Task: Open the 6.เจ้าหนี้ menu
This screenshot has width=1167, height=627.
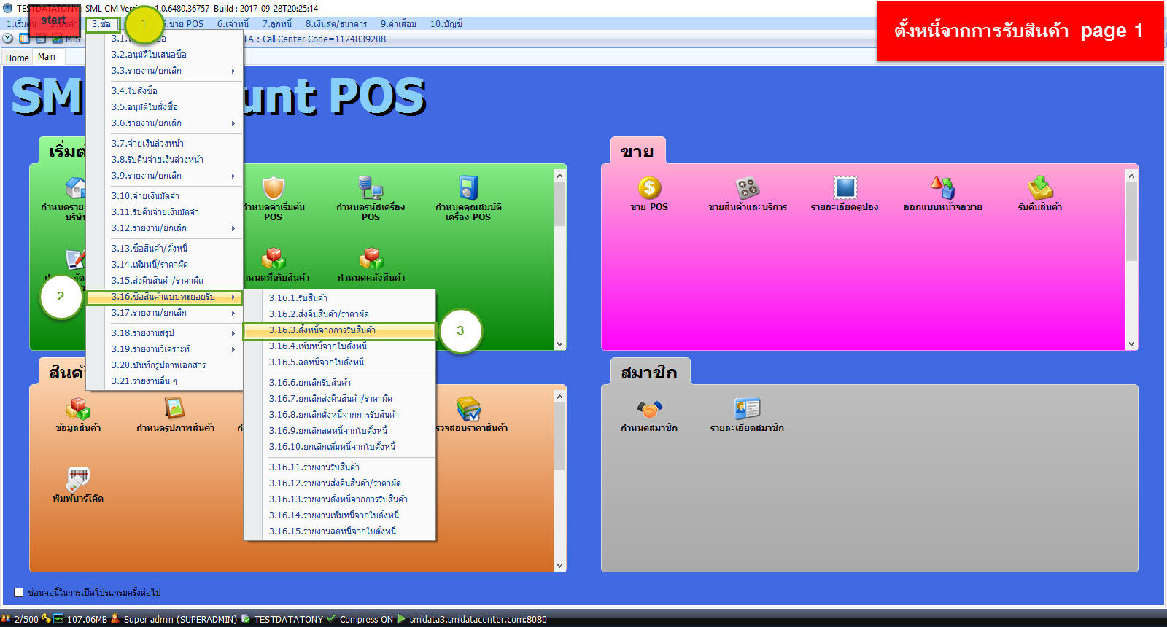Action: coord(233,24)
